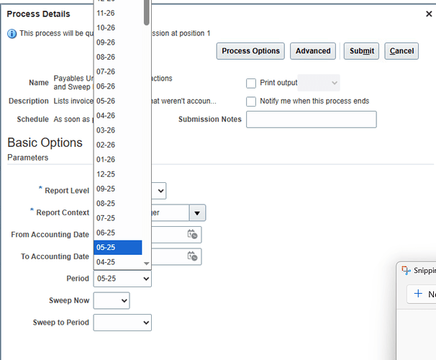
Task: Expand the Sweep Now dropdown
Action: (112, 300)
